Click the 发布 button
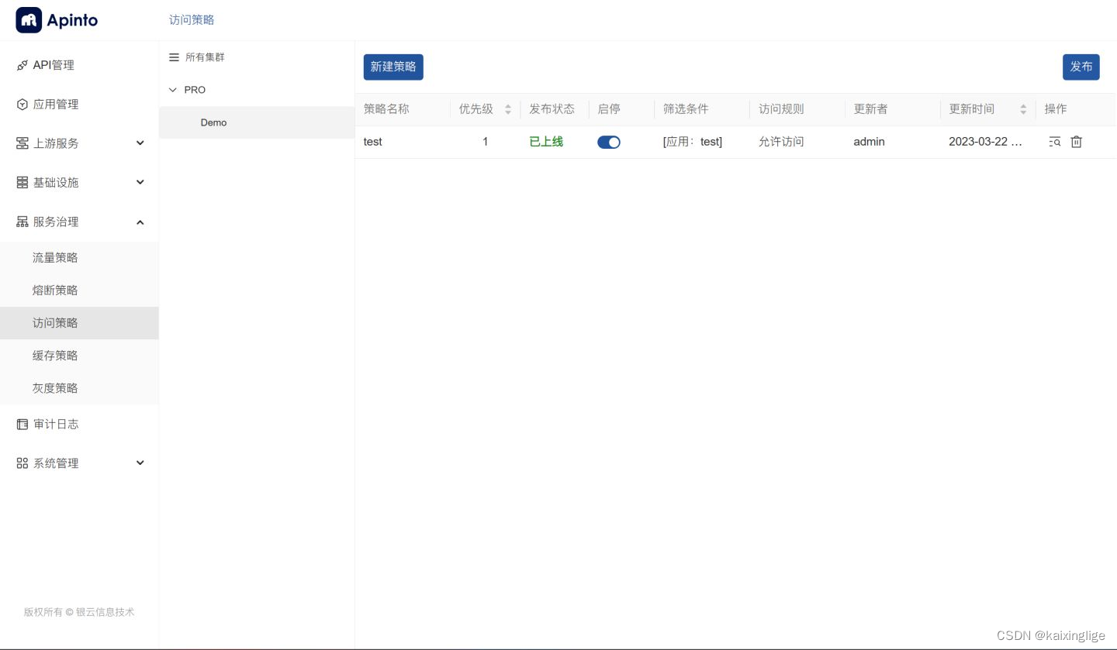Screen dimensions: 1117x650 coord(1081,67)
